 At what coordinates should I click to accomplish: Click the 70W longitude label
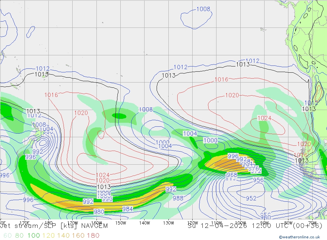[x=312, y=223]
